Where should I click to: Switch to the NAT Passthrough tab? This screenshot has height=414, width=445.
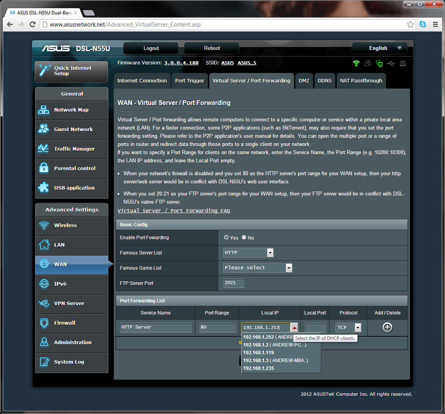point(361,81)
